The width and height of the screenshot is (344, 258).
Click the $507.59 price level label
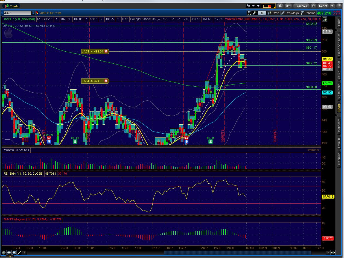pyautogui.click(x=311, y=40)
